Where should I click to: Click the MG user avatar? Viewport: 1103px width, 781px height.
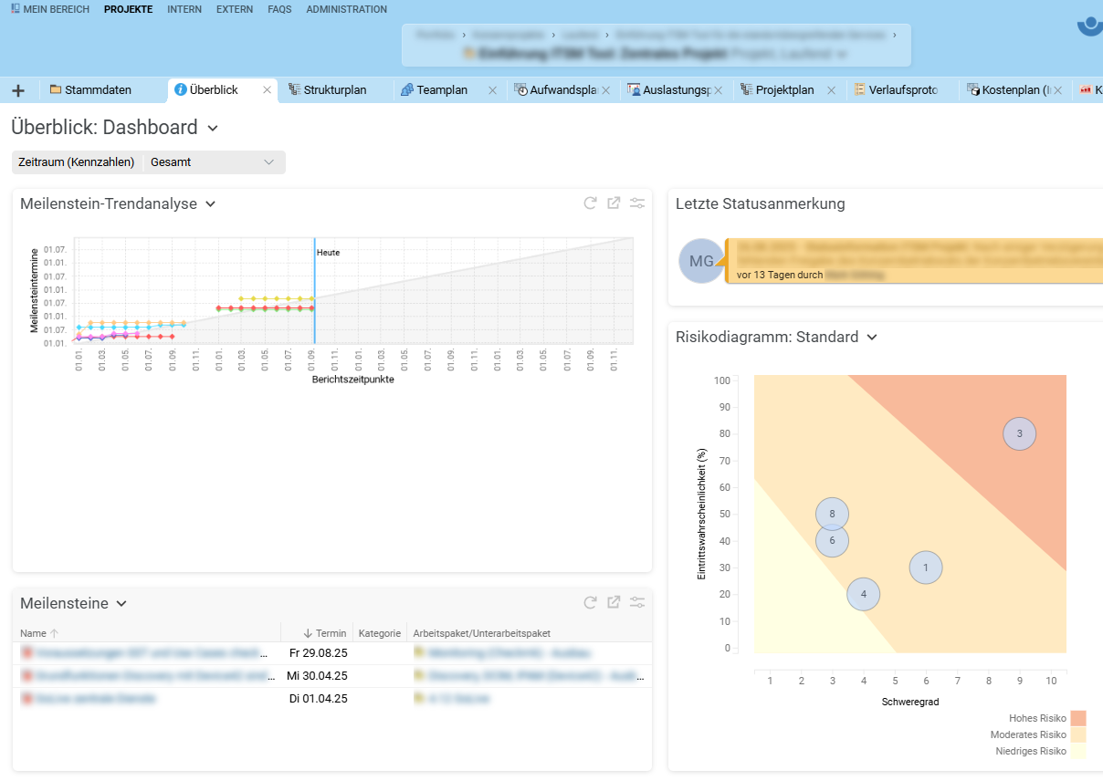(701, 261)
